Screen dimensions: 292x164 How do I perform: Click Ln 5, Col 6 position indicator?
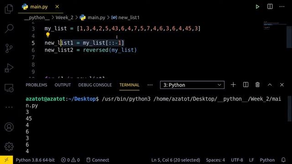176,160
